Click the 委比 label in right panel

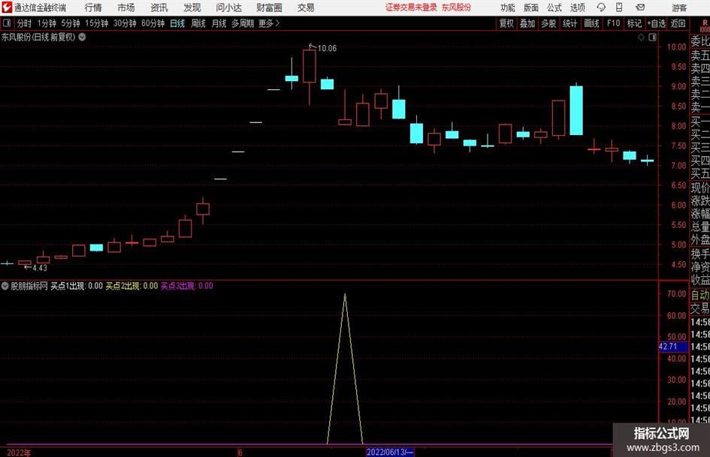[700, 41]
